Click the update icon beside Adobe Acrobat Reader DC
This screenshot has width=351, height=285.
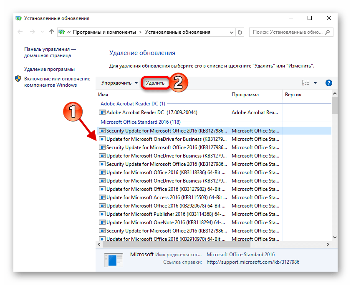coord(102,112)
